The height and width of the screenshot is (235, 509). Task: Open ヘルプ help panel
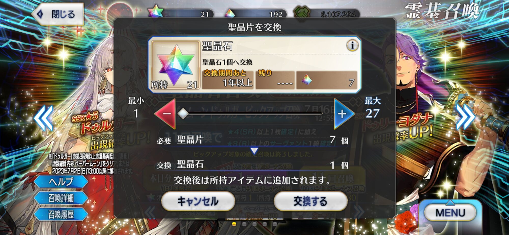tap(61, 182)
